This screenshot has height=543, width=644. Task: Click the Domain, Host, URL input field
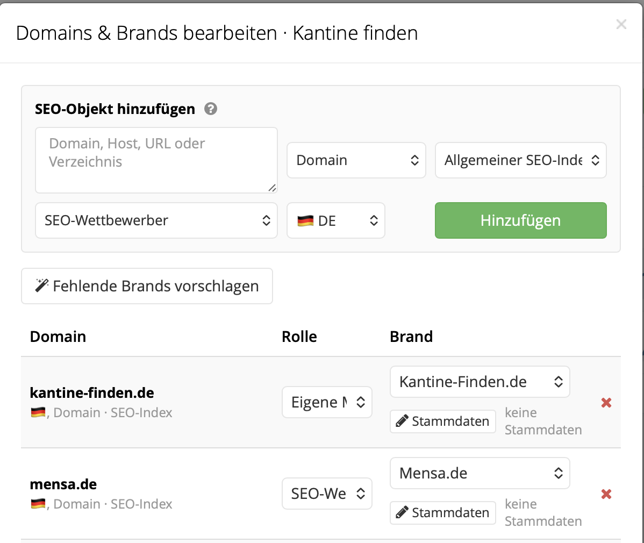coord(156,160)
